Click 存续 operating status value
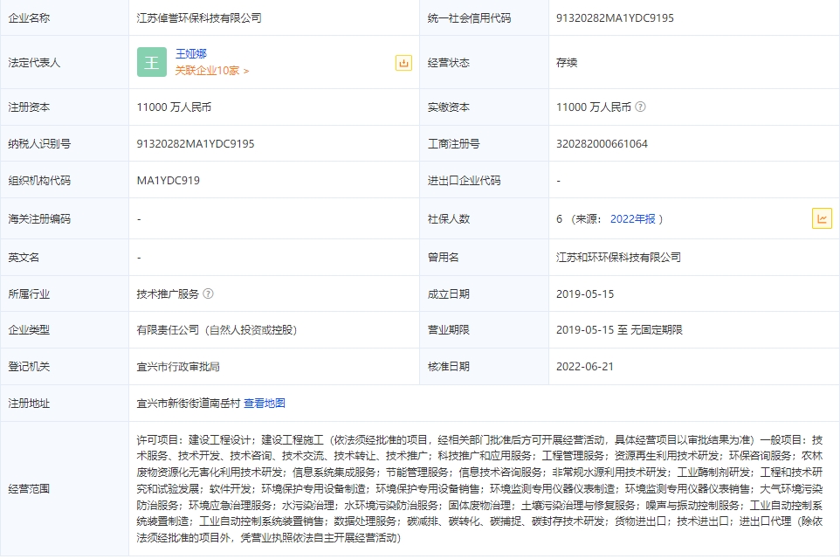Viewport: 840px width, 559px height. click(x=566, y=63)
